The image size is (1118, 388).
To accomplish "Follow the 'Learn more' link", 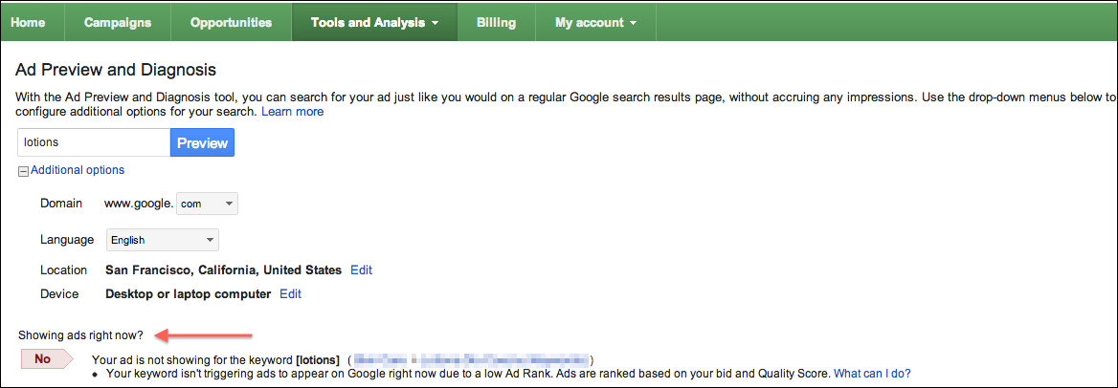I will (293, 112).
